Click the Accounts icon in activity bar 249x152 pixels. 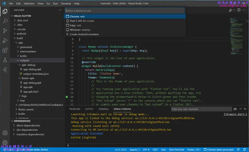5,133
